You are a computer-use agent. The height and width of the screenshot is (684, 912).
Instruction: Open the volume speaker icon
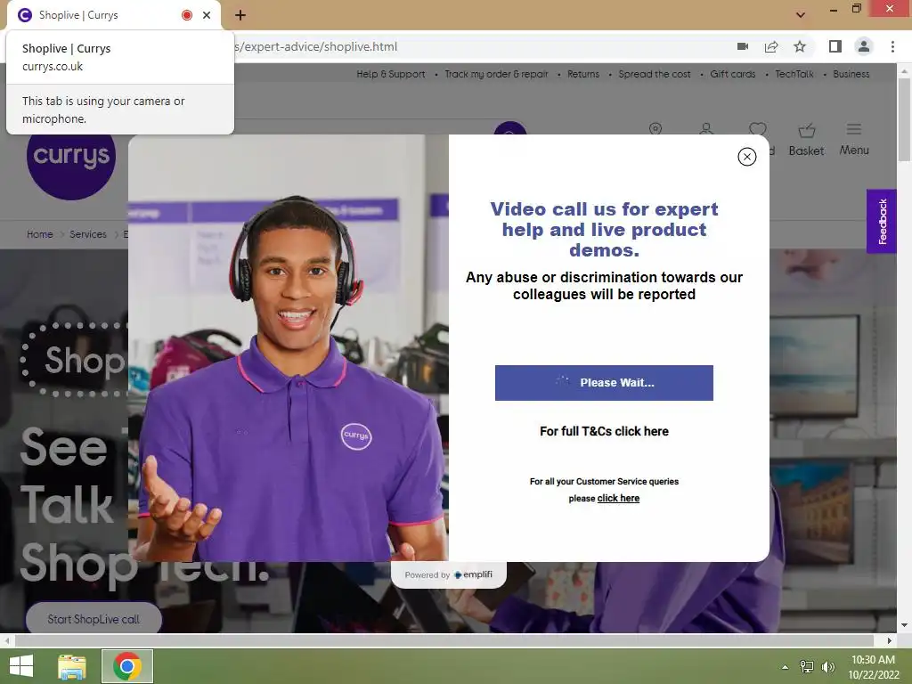click(x=827, y=666)
